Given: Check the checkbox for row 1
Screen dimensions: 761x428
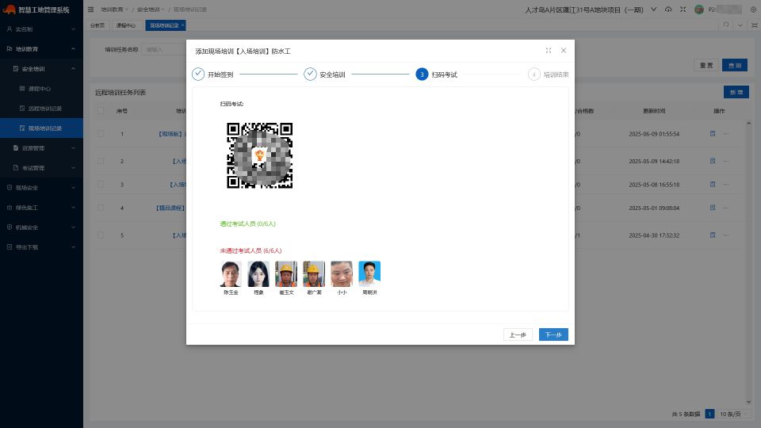Looking at the screenshot, I should pyautogui.click(x=101, y=133).
